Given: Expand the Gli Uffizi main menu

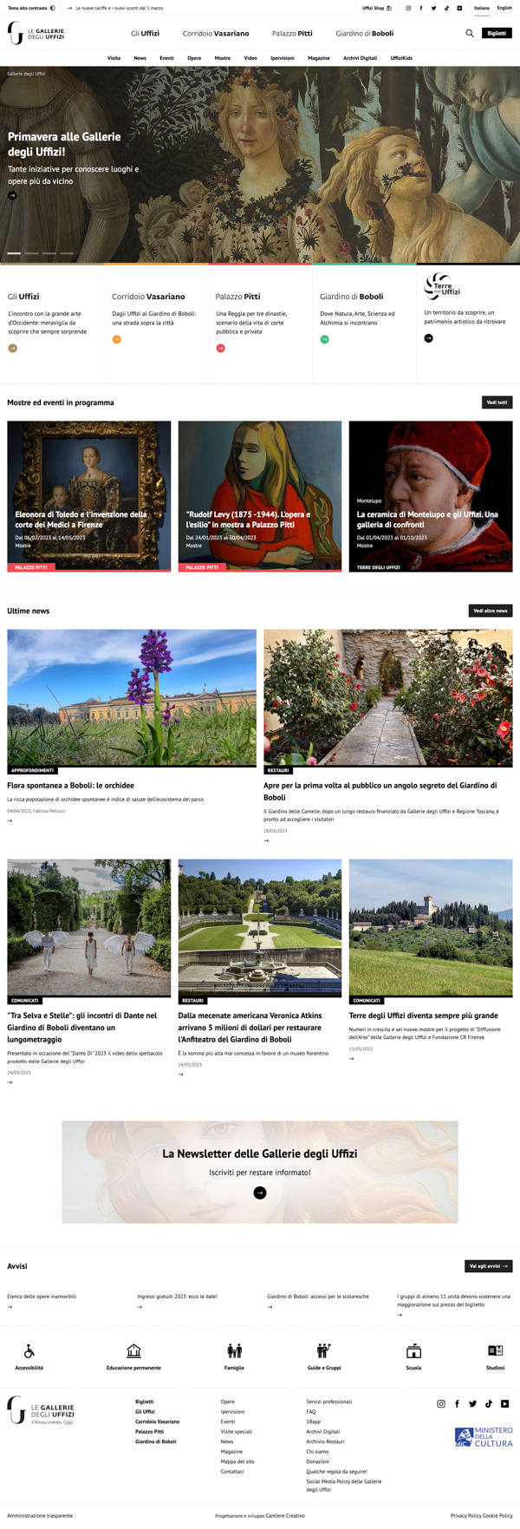Looking at the screenshot, I should point(145,33).
